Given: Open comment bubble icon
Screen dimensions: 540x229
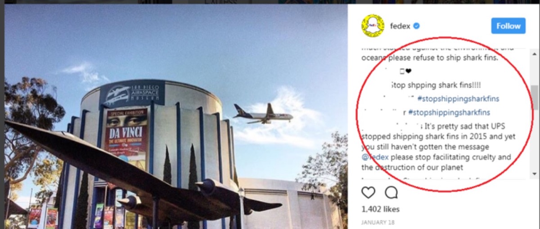Looking at the screenshot, I should (391, 193).
